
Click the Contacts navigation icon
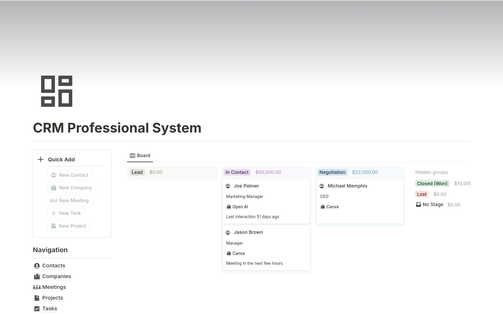tap(36, 265)
